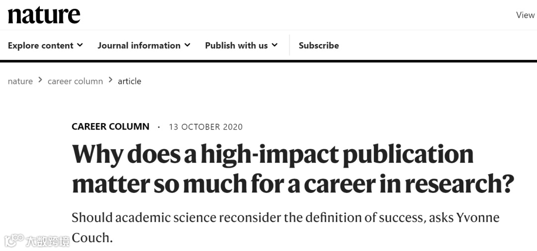Click breadcrumb arrow after nature

pos(40,81)
